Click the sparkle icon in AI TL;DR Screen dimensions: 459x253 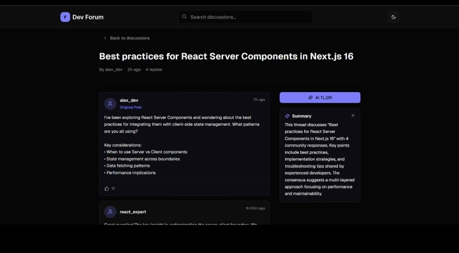coord(310,98)
